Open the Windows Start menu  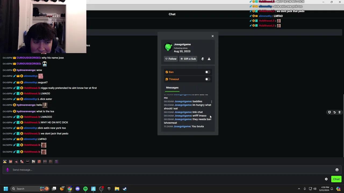(6, 189)
